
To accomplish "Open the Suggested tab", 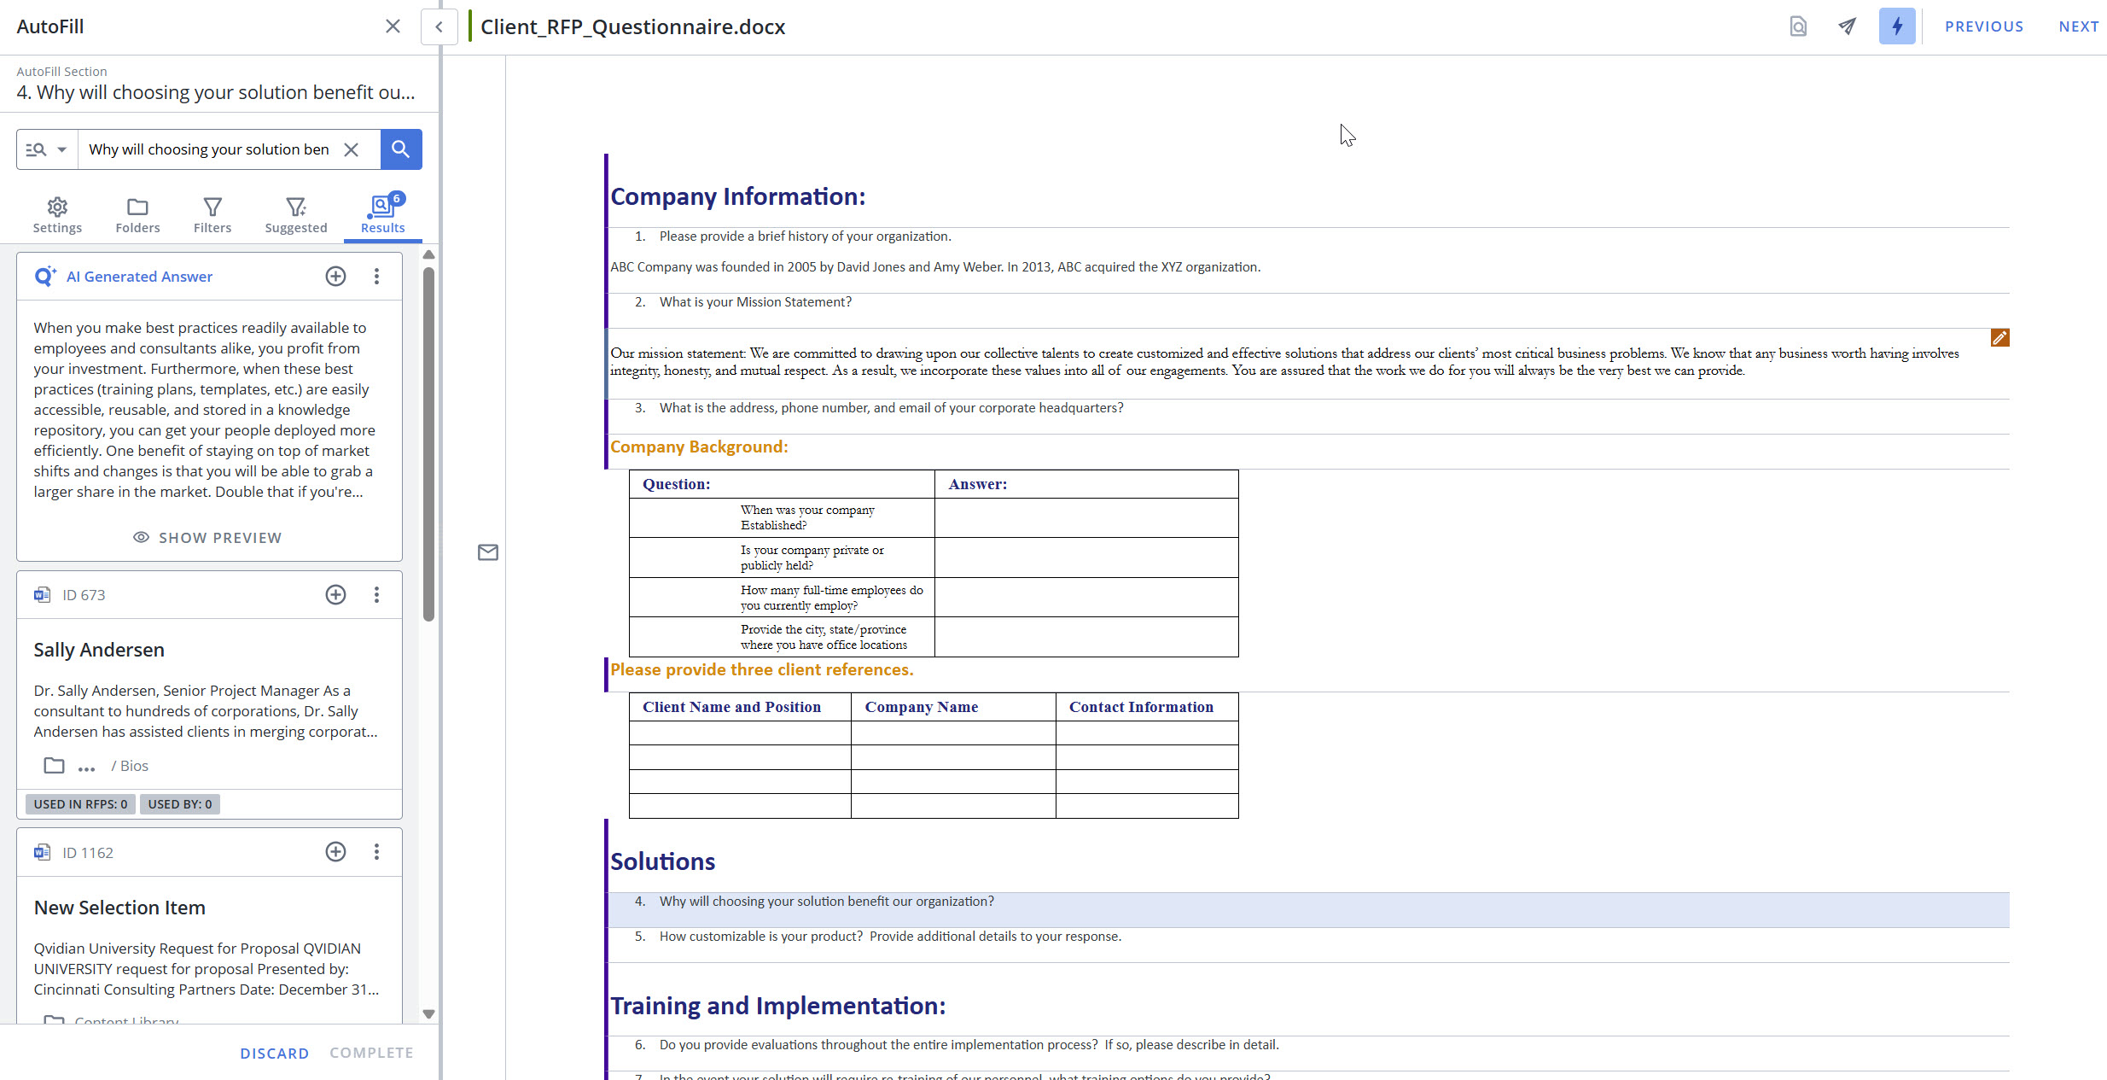I will click(296, 215).
